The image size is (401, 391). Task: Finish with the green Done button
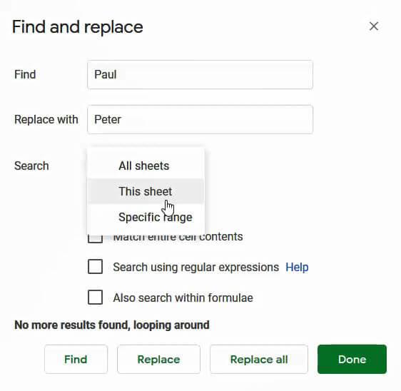(x=352, y=360)
